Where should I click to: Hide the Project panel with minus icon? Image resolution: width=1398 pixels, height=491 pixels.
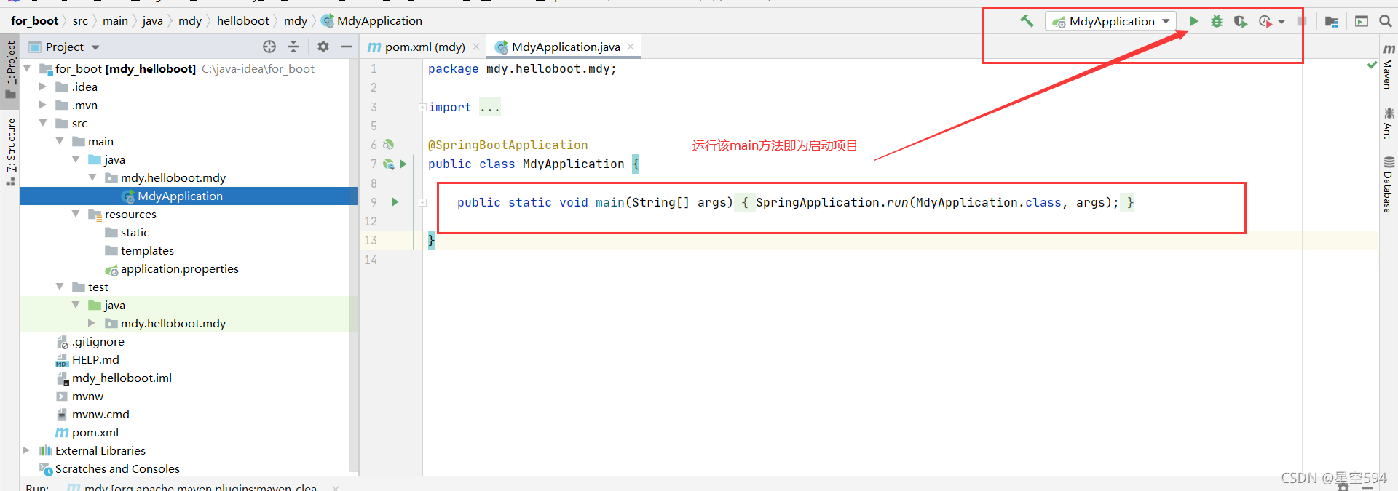pyautogui.click(x=347, y=47)
